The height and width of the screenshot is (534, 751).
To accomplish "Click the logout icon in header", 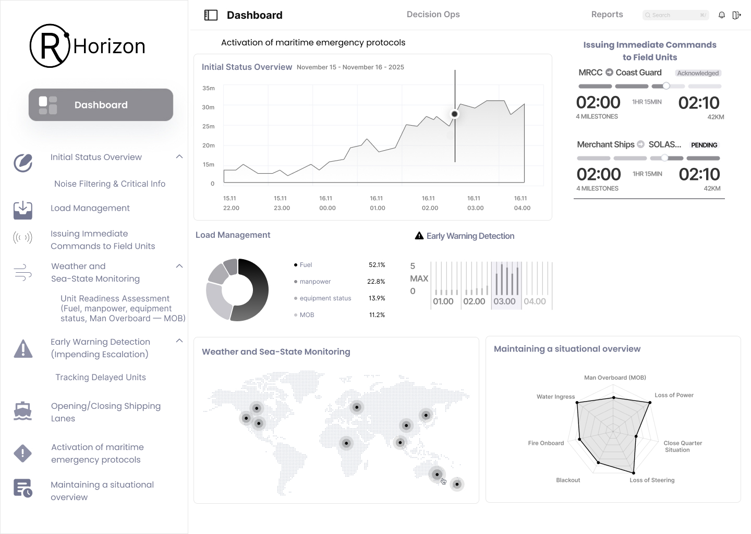I will coord(736,15).
